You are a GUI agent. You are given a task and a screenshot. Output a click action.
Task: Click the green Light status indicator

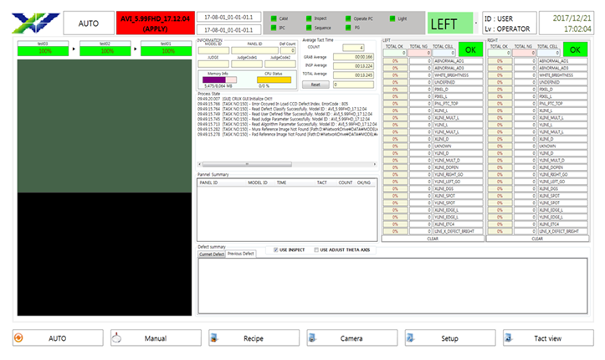[x=392, y=18]
